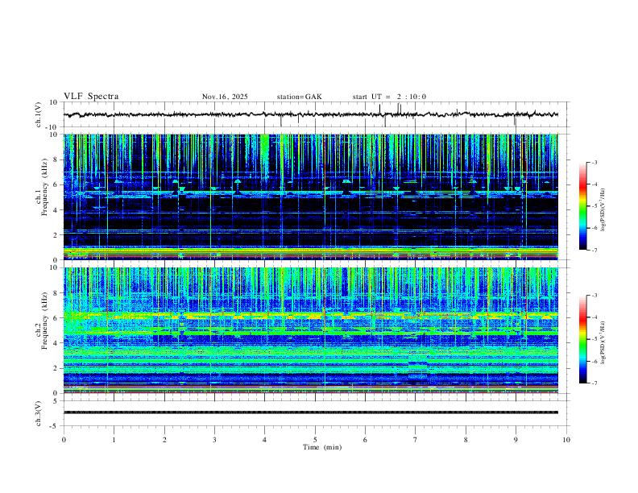Click the "start UT = 2 :10: 0" header
This screenshot has height=493, width=638.
point(389,97)
